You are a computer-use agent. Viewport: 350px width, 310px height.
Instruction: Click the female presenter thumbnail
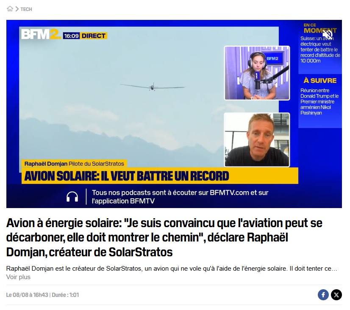[x=257, y=73]
